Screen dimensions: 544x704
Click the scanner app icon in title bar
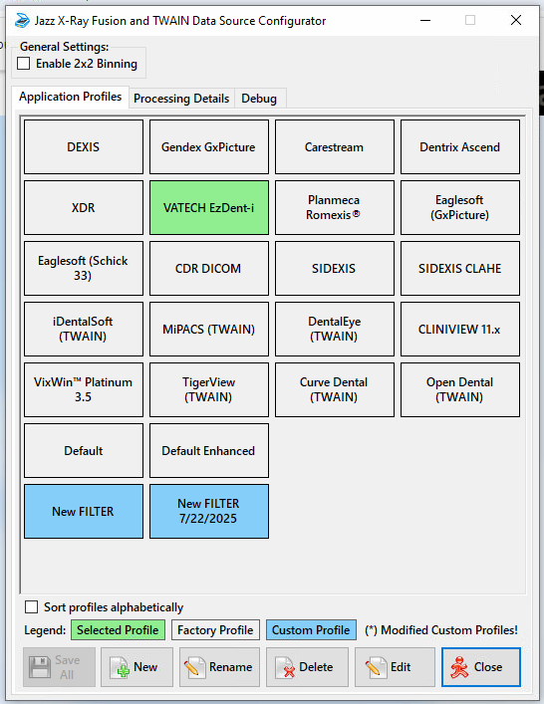(22, 21)
